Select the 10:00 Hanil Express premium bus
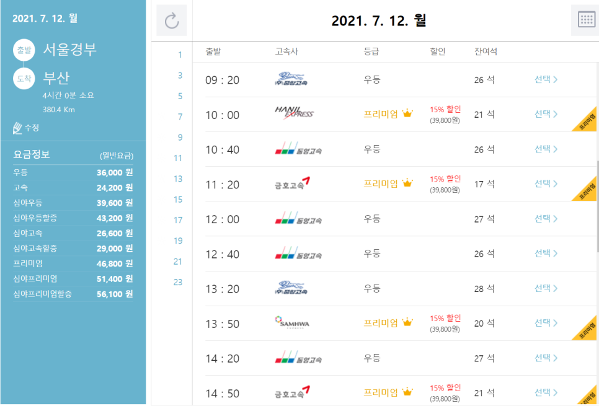The width and height of the screenshot is (599, 411). (546, 114)
